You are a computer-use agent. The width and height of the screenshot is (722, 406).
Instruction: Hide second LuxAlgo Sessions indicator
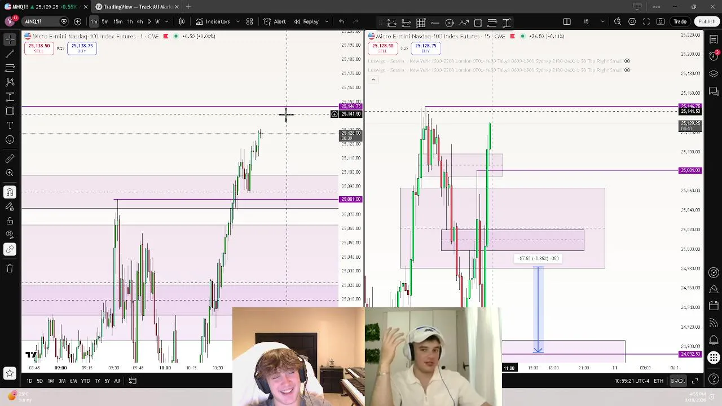627,70
